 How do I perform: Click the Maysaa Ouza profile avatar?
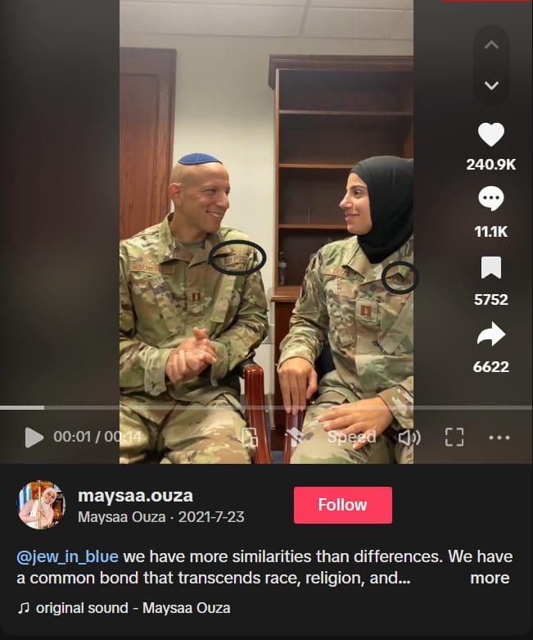41,505
